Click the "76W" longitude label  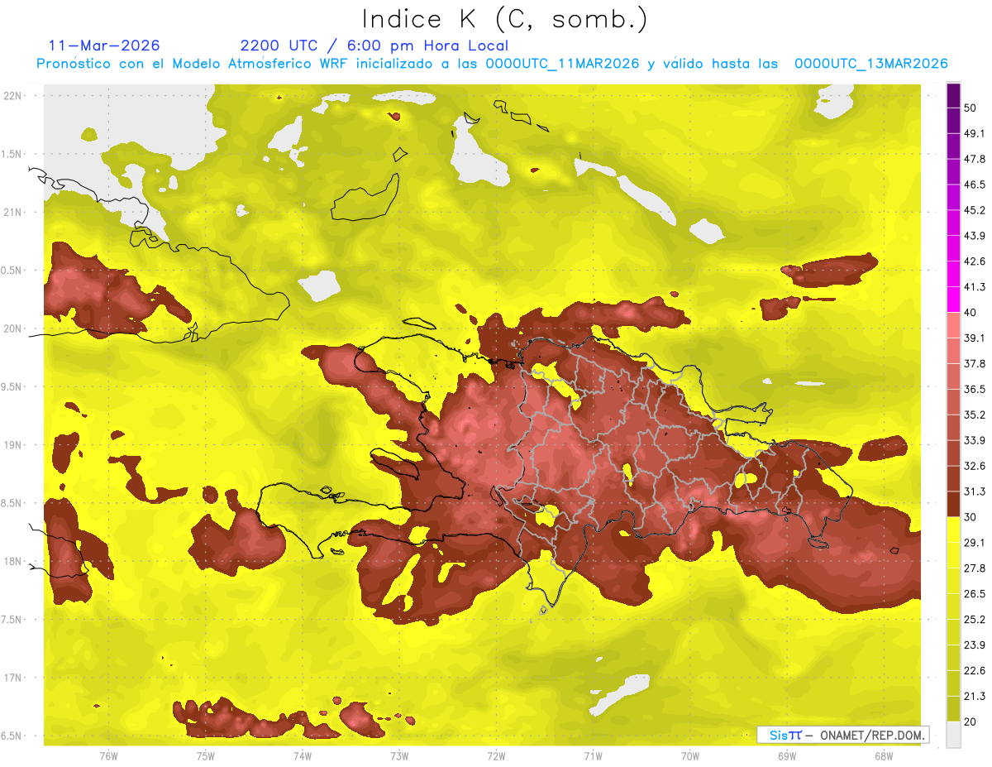[x=108, y=755]
